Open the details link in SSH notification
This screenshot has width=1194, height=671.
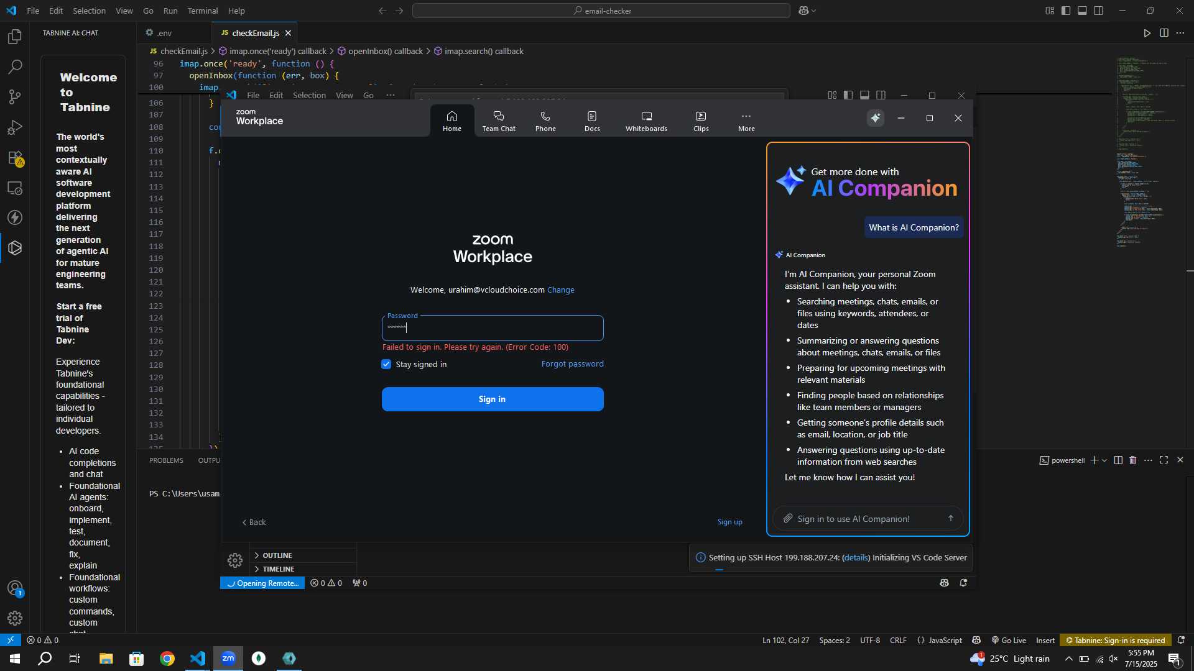(856, 558)
